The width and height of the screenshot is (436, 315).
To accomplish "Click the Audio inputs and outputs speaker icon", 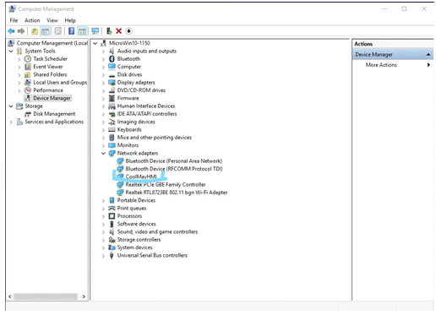I will (x=112, y=51).
